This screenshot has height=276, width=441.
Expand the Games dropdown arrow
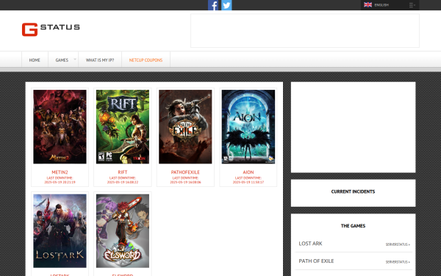[x=75, y=59]
